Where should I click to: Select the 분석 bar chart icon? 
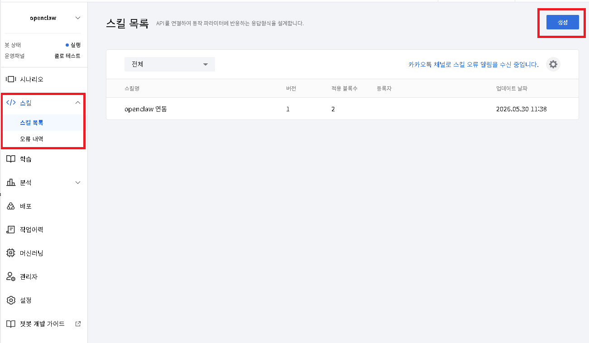pyautogui.click(x=11, y=182)
